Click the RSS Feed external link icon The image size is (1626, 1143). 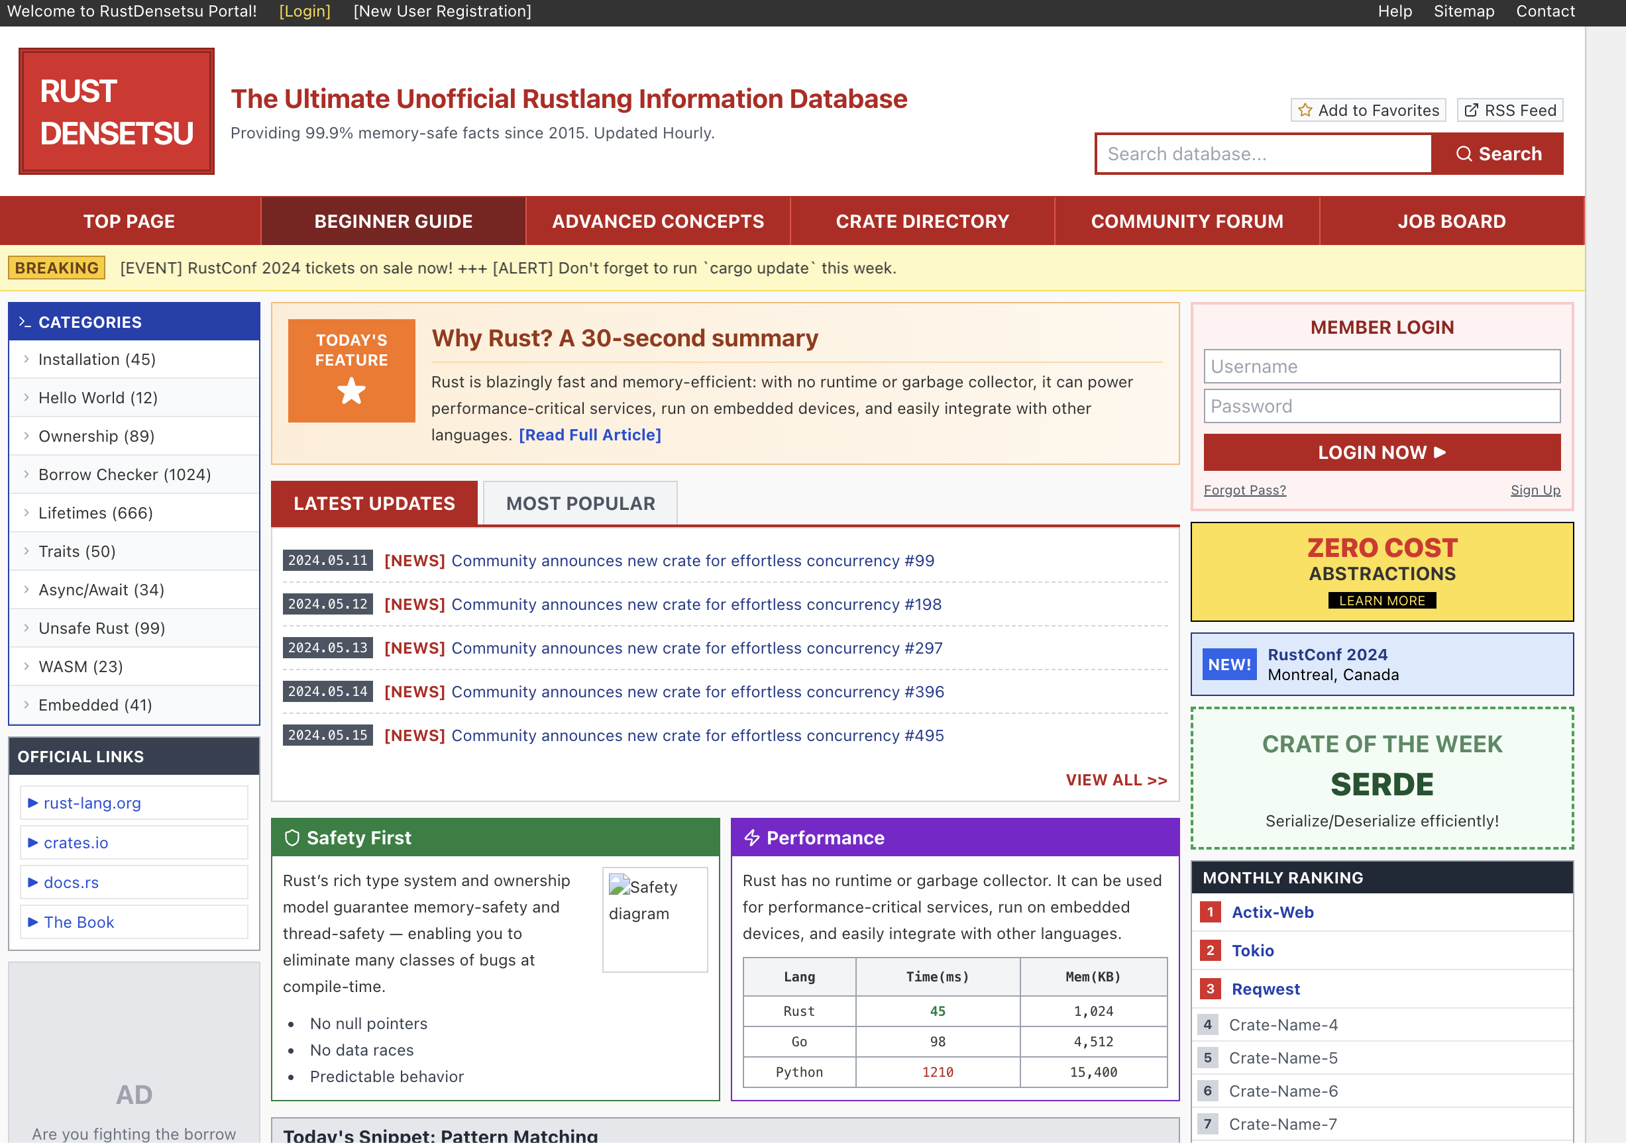point(1471,111)
